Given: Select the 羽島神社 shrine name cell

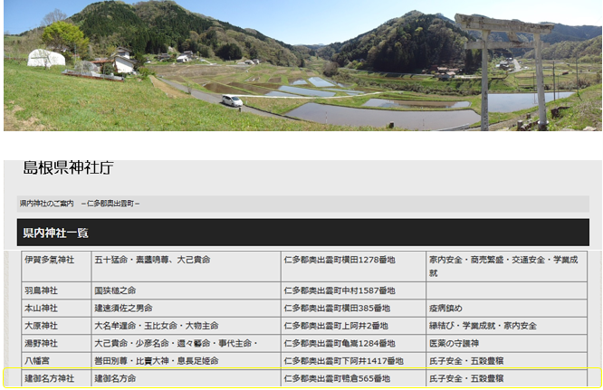Looking at the screenshot, I should [x=56, y=290].
